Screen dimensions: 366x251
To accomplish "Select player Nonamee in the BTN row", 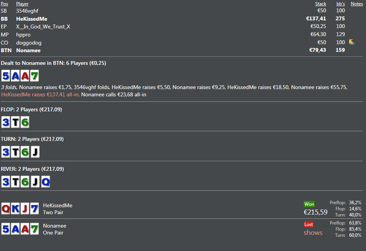I will 28,51.
